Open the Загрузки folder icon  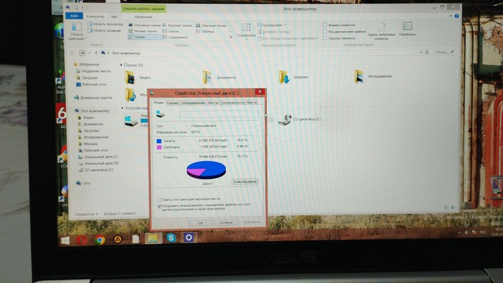(x=284, y=77)
